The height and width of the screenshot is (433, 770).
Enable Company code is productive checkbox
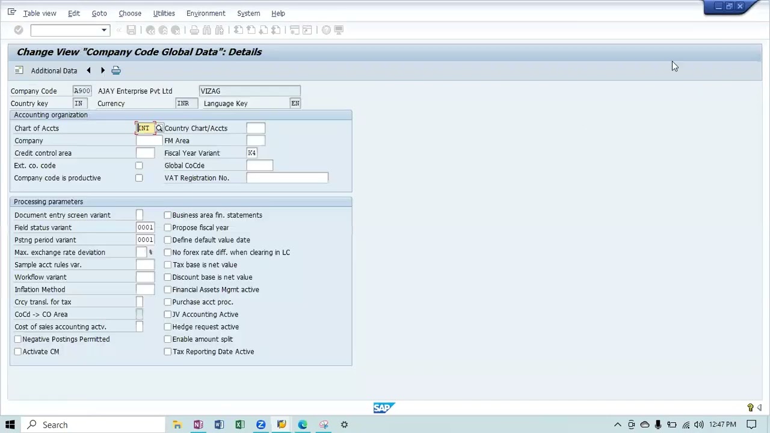tap(139, 178)
